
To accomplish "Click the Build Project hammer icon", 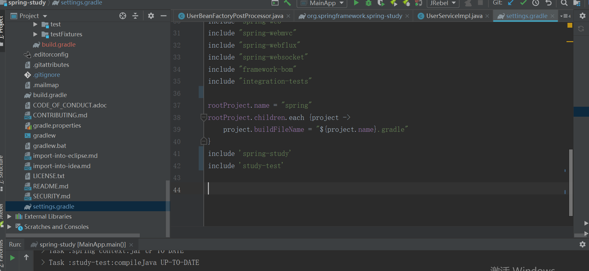I will point(287,3).
